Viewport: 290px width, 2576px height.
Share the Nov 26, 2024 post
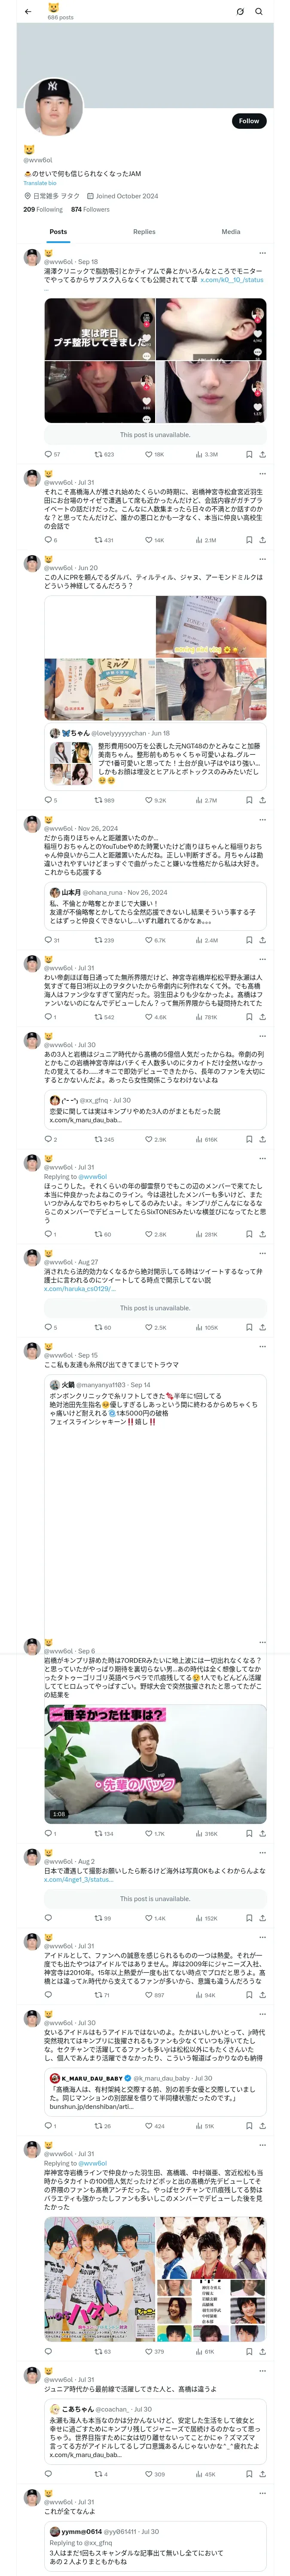[262, 940]
